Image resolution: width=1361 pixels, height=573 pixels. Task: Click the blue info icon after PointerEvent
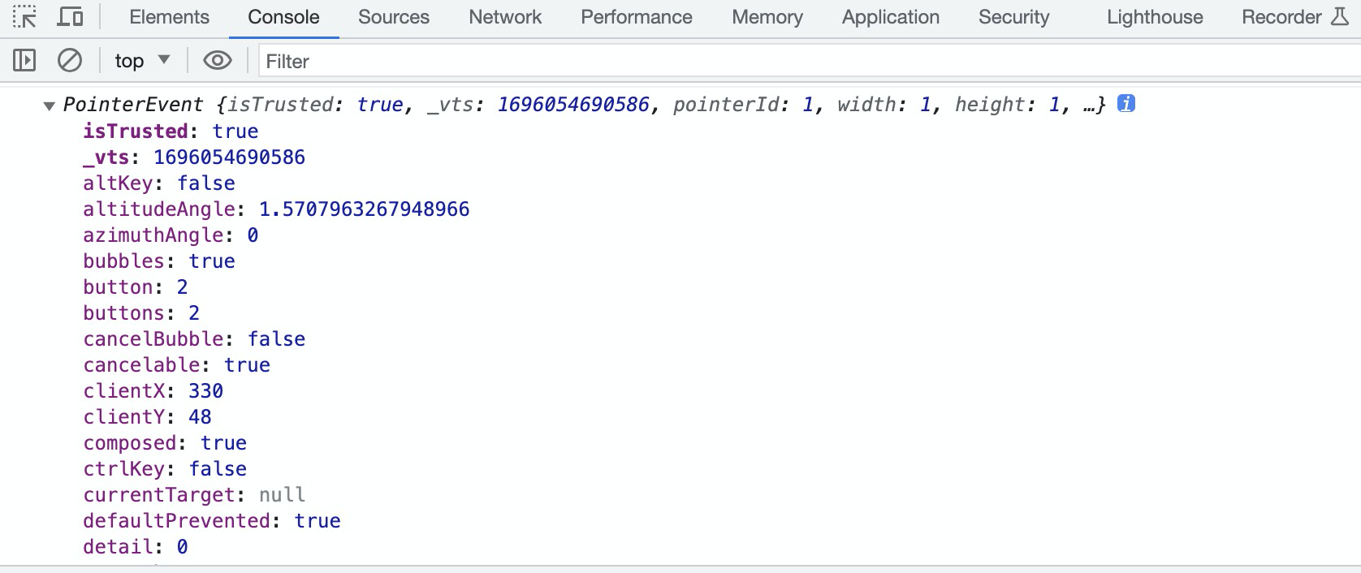1126,104
